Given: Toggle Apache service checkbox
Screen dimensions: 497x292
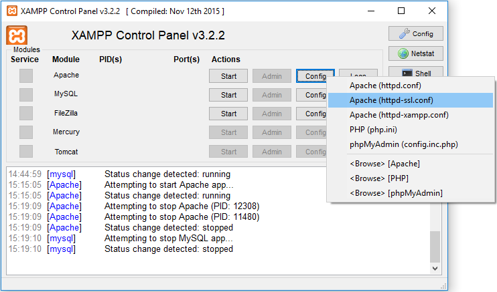Looking at the screenshot, I should click(x=26, y=76).
